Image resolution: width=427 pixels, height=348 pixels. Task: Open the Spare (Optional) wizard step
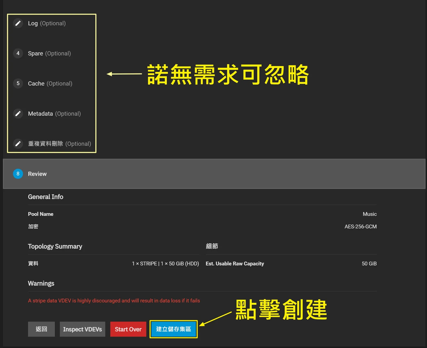coord(49,53)
